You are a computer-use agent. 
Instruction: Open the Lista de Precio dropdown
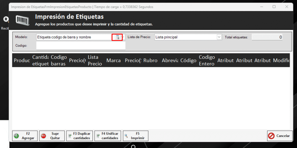click(x=219, y=37)
